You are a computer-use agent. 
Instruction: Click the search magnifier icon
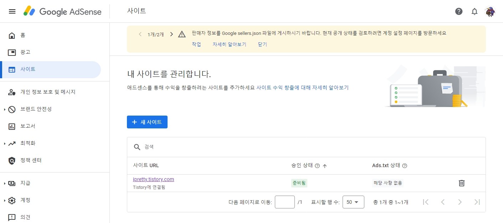click(137, 147)
